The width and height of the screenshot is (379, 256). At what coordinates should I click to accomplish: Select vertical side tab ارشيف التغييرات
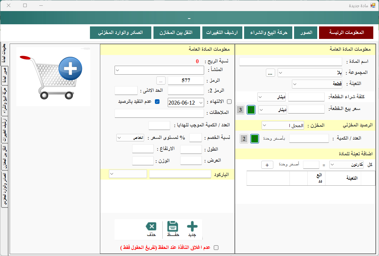[x=5, y=131]
